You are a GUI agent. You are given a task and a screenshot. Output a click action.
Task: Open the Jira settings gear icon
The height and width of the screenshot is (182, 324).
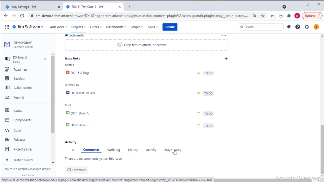coord(307,27)
